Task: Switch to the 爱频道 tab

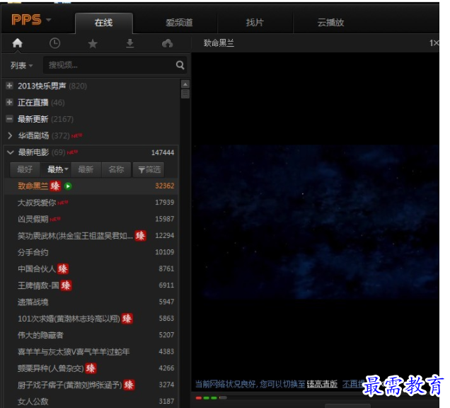Action: pyautogui.click(x=179, y=23)
